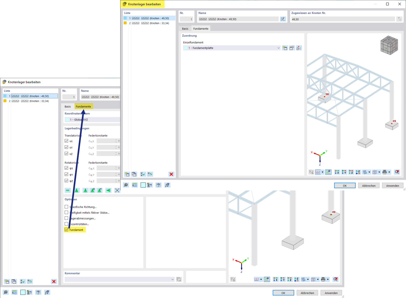Click units 0,00 icon in front dialog bottom bar

coord(135,185)
